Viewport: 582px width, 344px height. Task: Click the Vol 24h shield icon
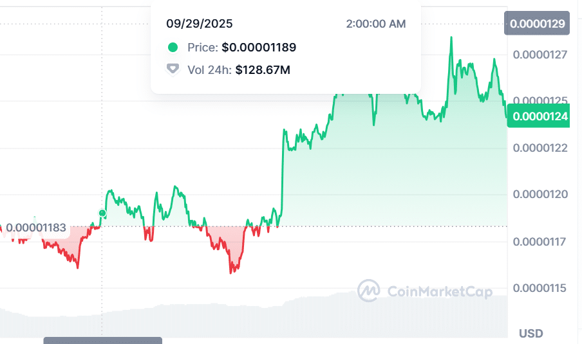point(173,69)
